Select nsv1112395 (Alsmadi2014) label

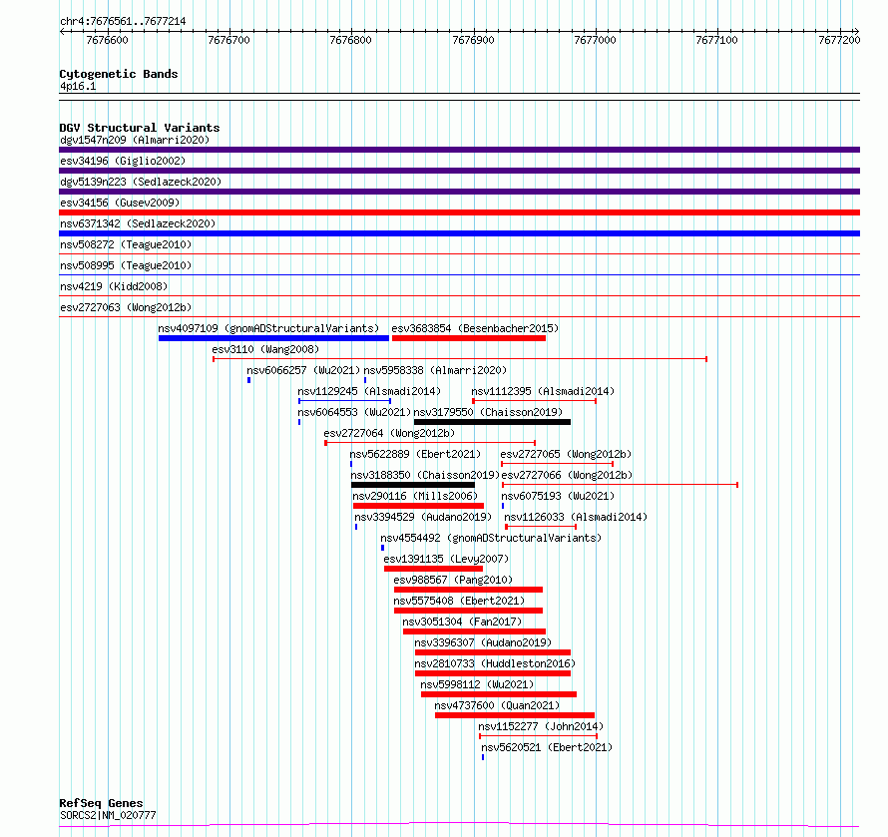tap(543, 391)
